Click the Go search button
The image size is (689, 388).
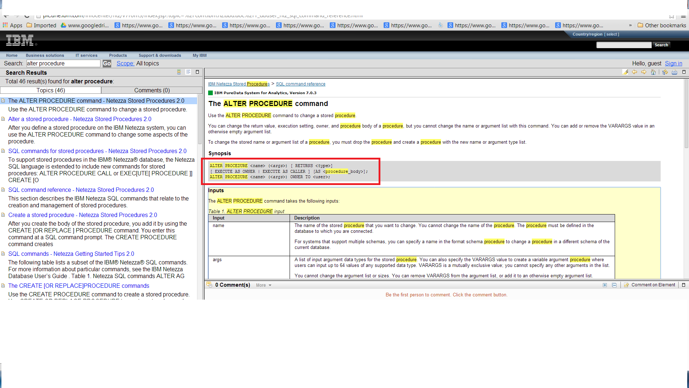pyautogui.click(x=107, y=64)
